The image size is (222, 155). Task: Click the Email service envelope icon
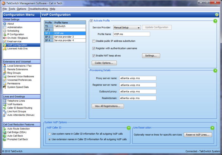pyautogui.click(x=5, y=41)
